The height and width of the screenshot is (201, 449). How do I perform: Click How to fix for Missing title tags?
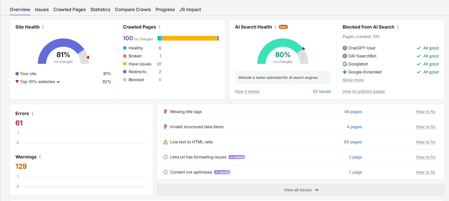[426, 112]
